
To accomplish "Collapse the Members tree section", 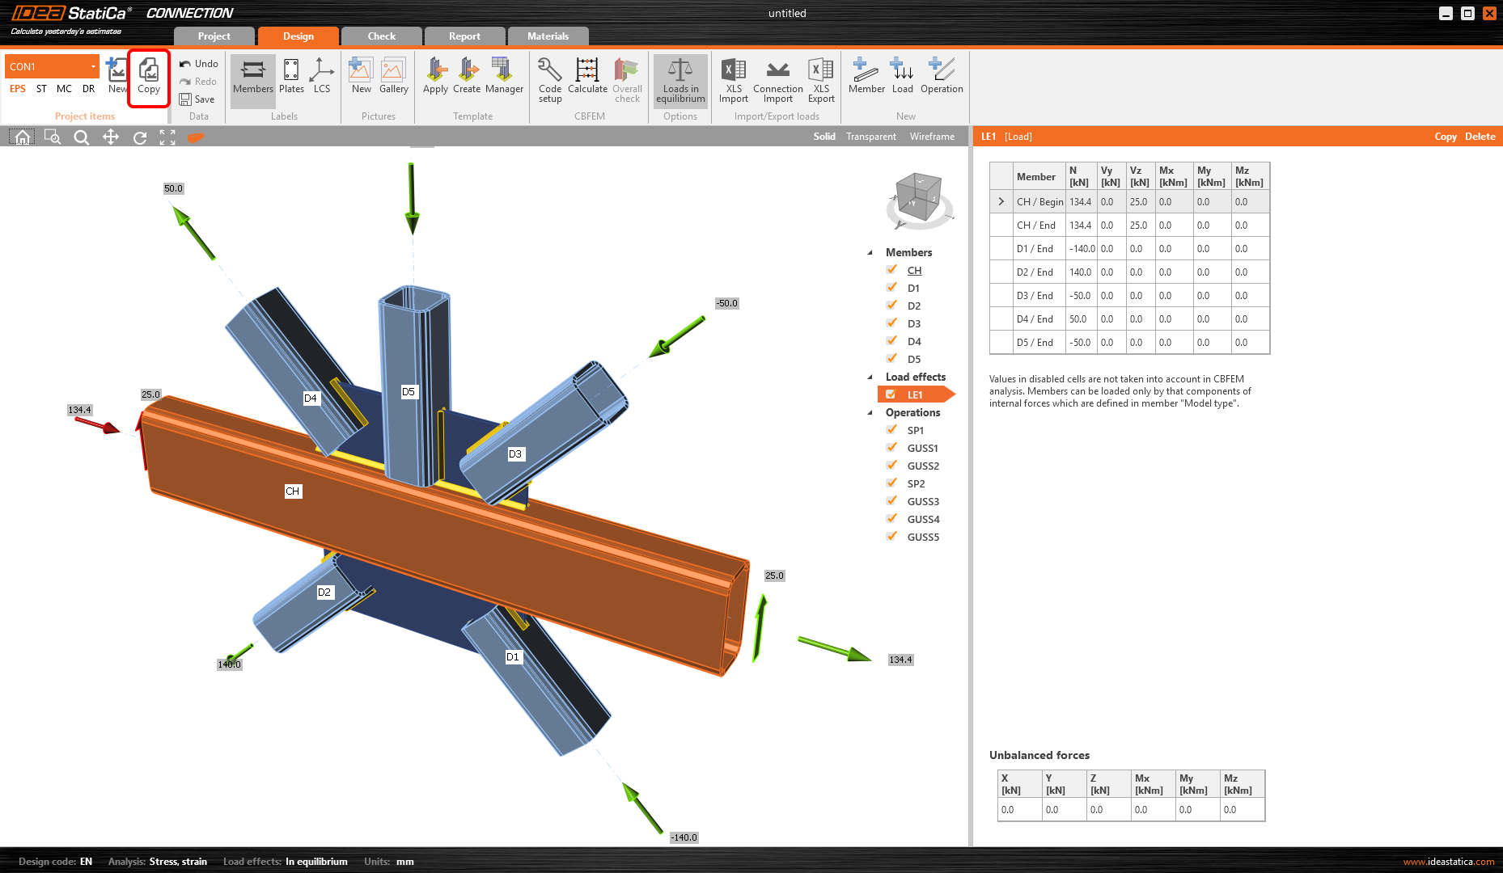I will click(x=870, y=252).
